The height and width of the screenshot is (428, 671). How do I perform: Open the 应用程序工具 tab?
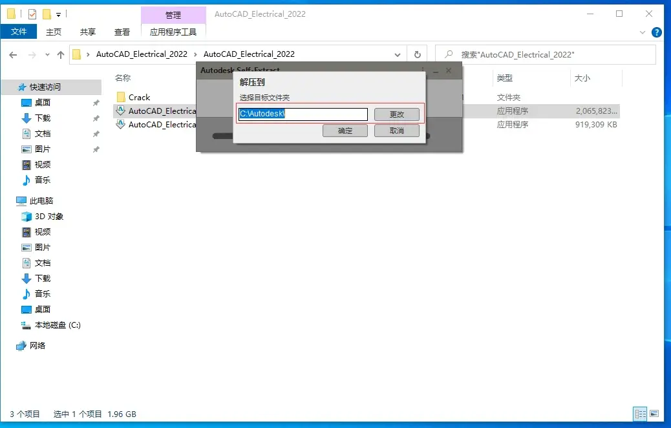[173, 32]
